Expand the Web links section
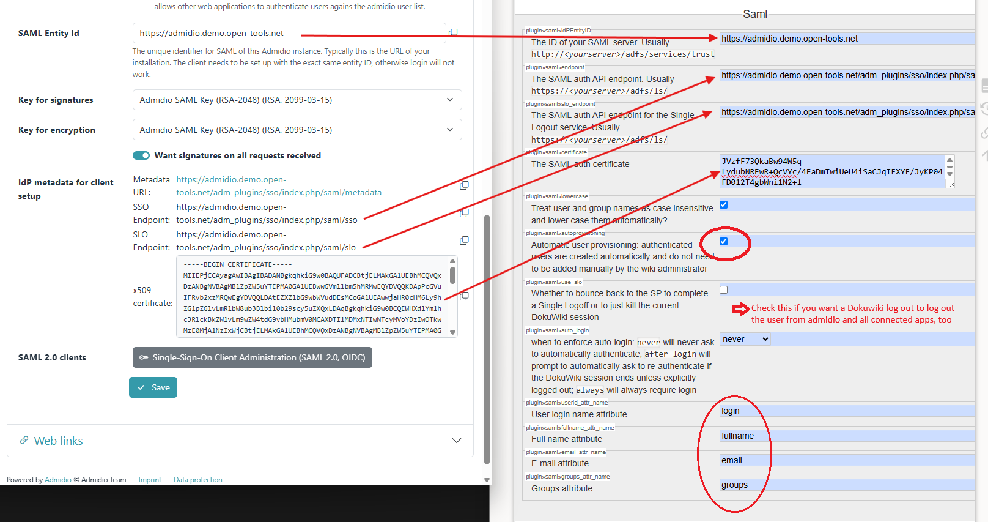Viewport: 988px width, 522px height. pos(456,441)
